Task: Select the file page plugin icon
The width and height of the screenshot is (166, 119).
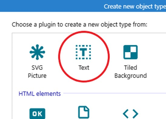Action: point(84,112)
